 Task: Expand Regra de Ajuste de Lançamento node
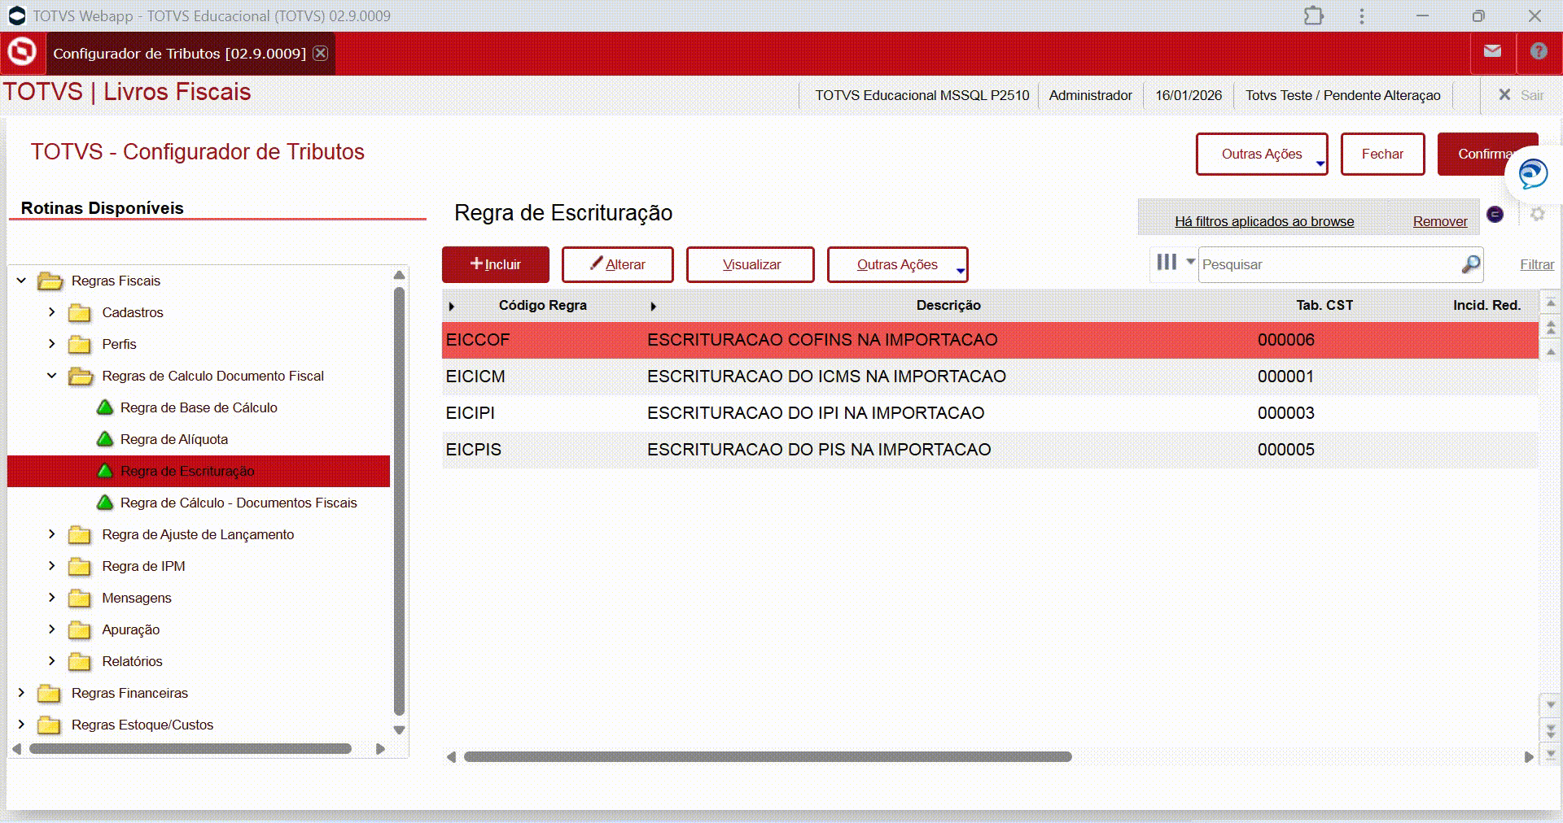[51, 533]
